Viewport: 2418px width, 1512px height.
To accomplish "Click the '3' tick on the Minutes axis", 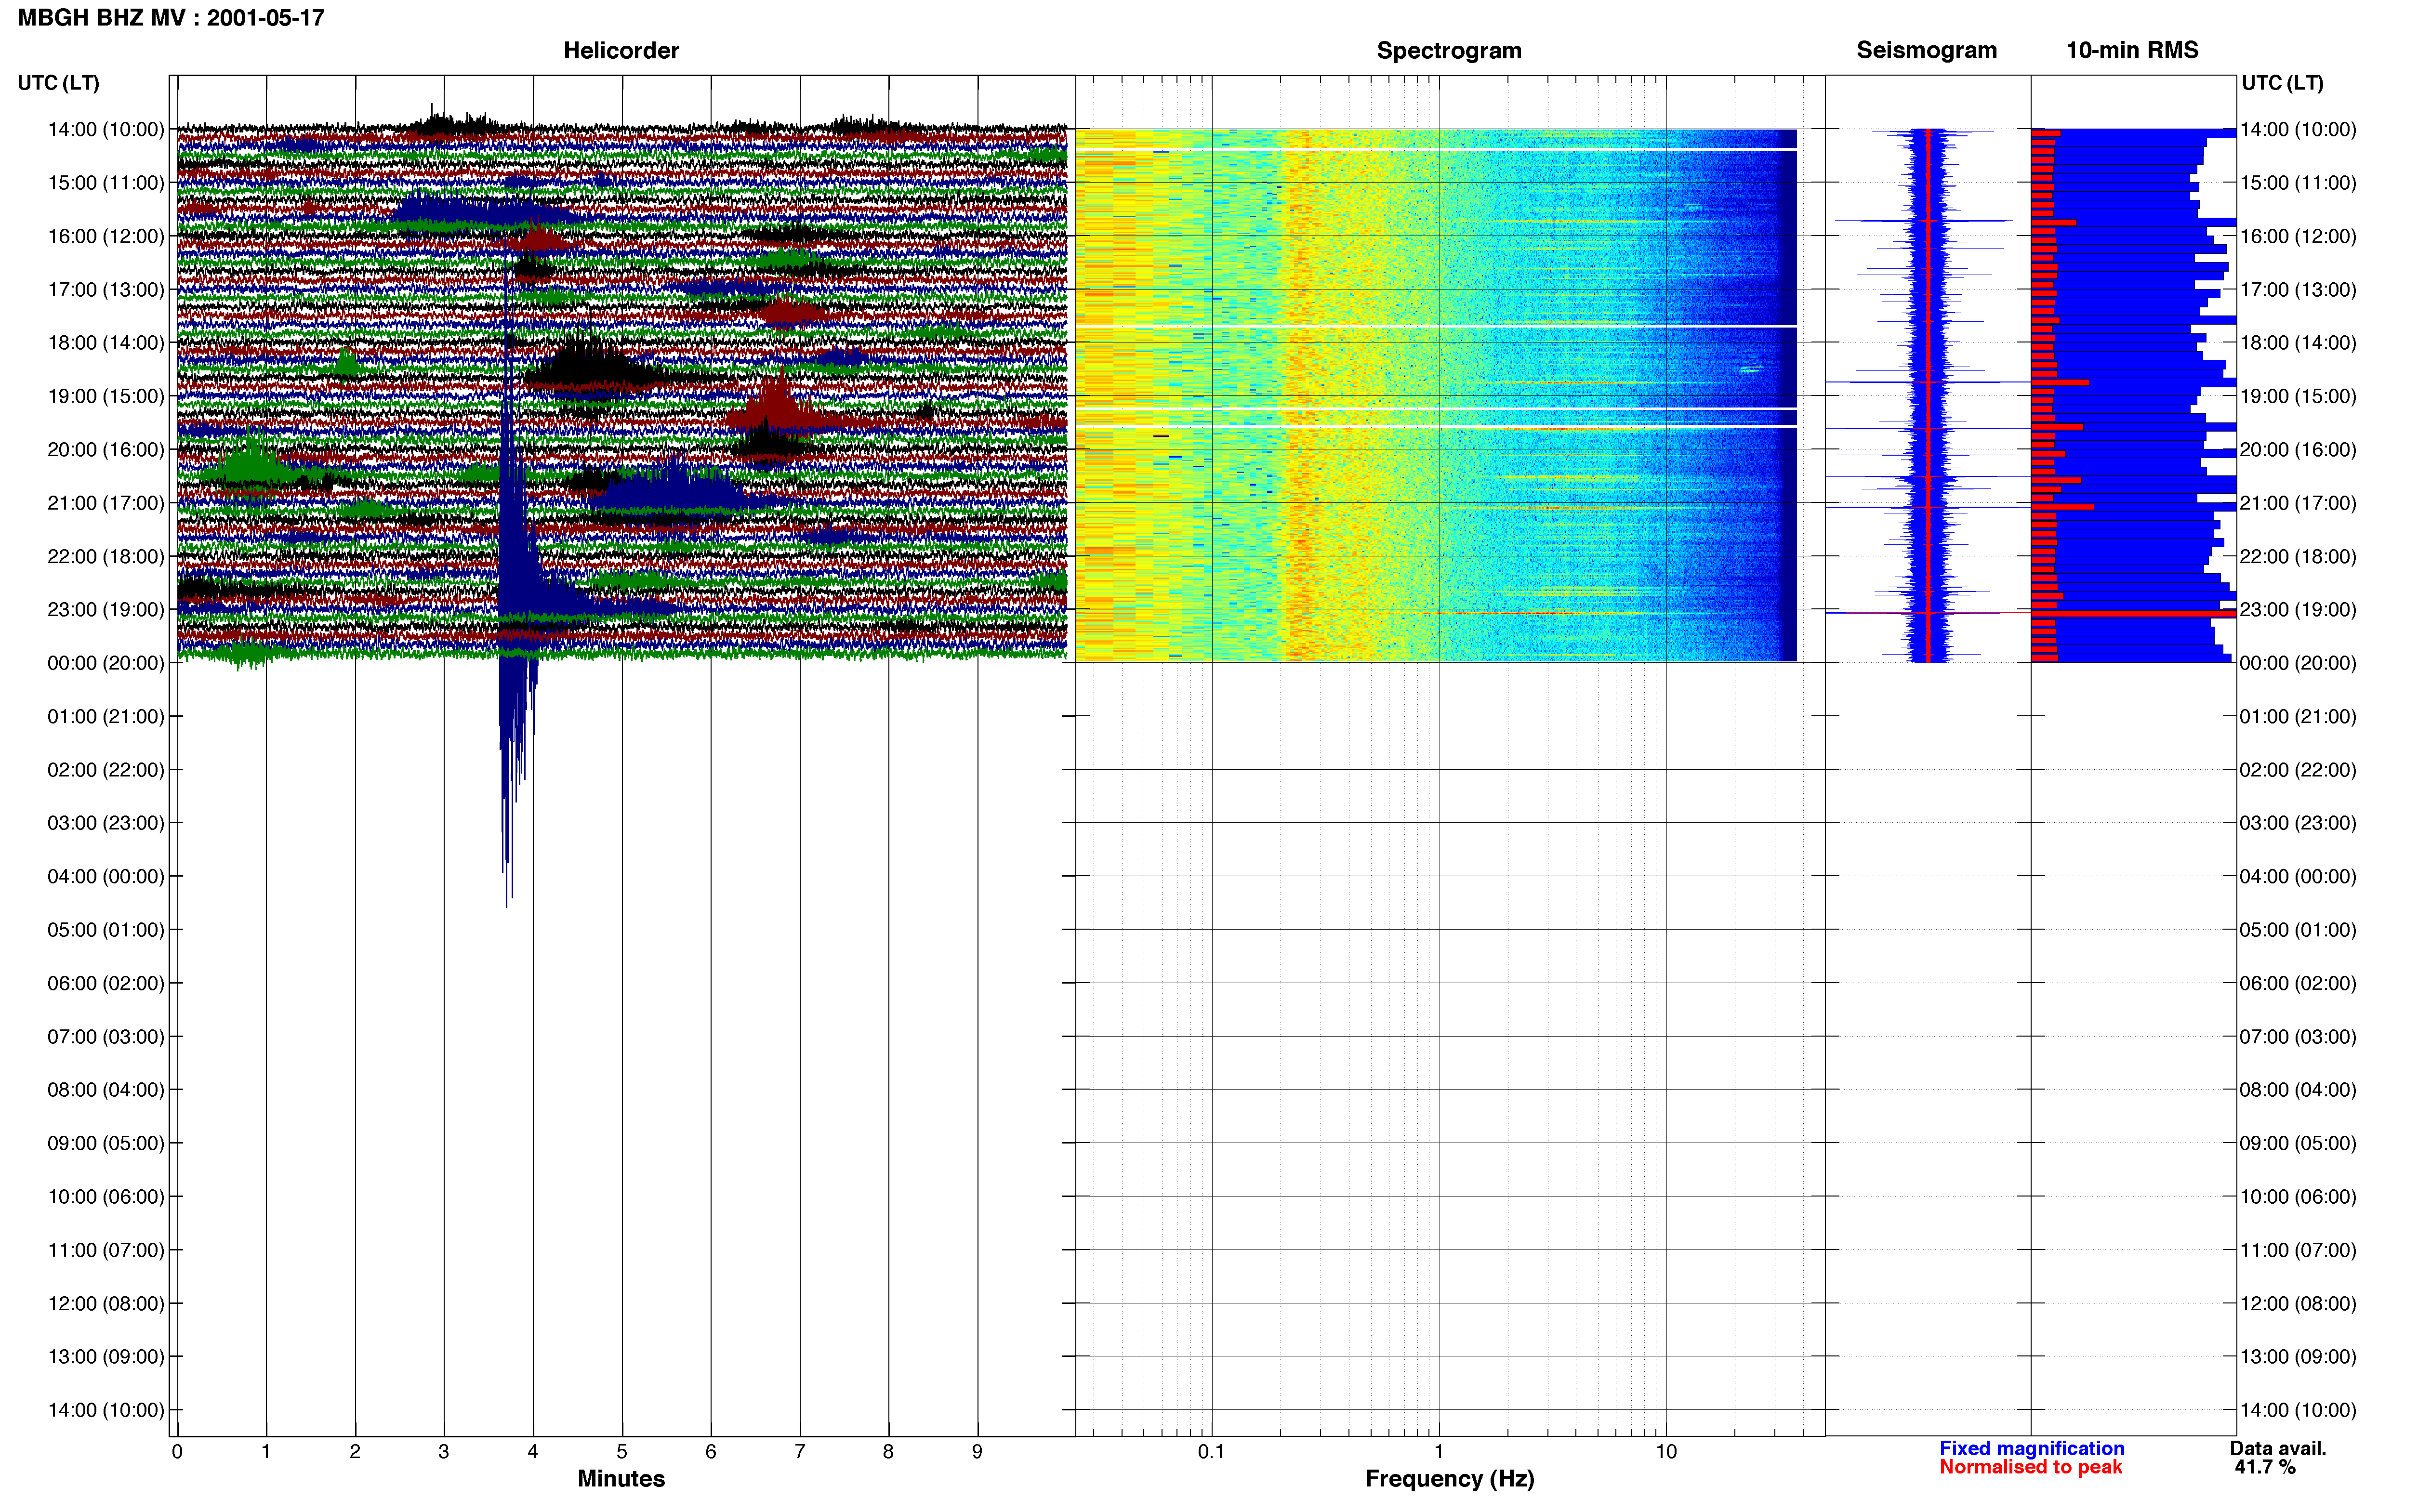I will (444, 1452).
